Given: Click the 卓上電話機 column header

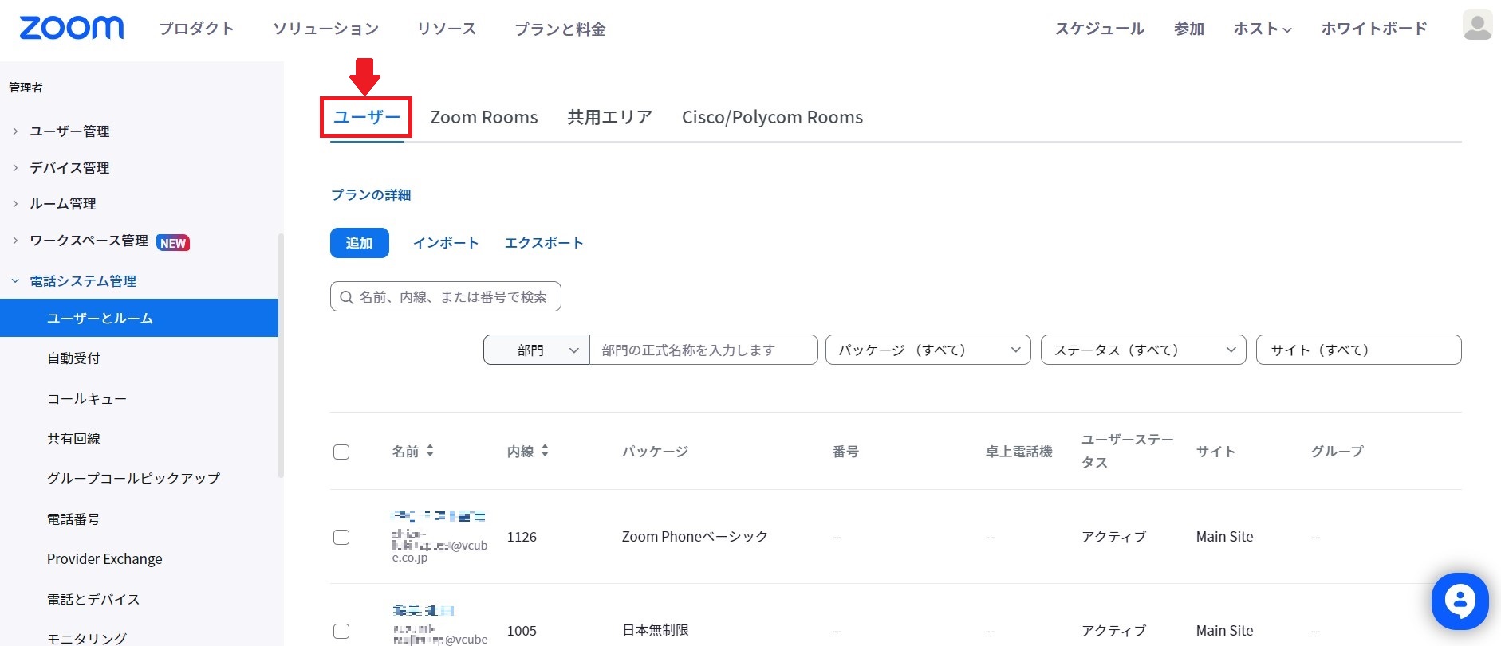Looking at the screenshot, I should click(1018, 452).
